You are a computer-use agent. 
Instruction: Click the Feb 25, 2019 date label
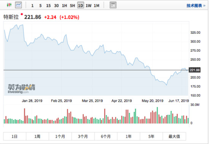point(62,101)
